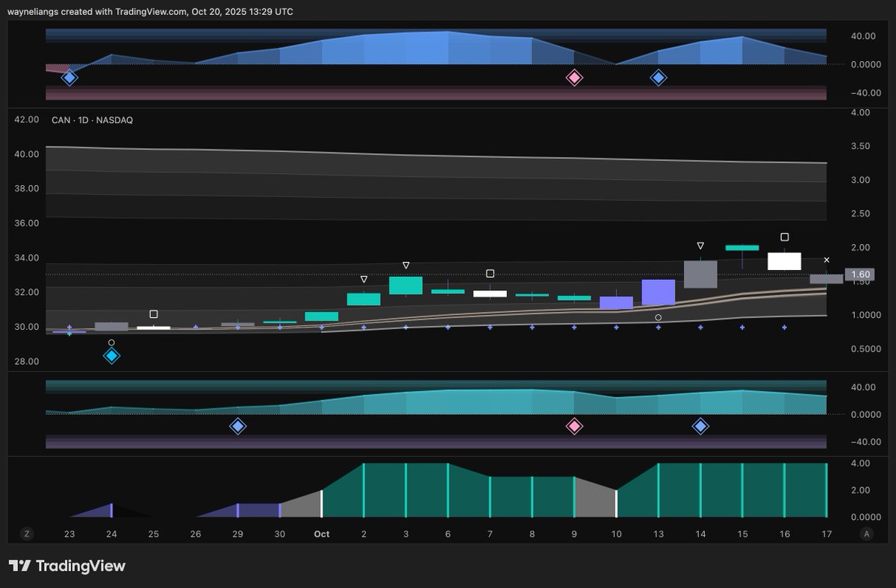Select the large teal Oct 3 candle
This screenshot has height=588, width=896.
[x=406, y=285]
